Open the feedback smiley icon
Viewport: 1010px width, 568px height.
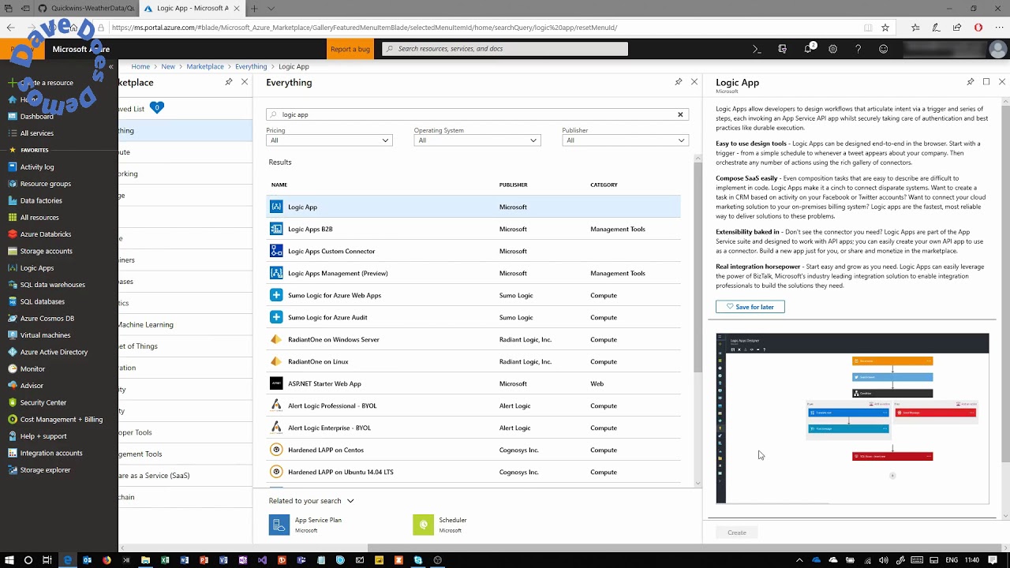pyautogui.click(x=883, y=49)
